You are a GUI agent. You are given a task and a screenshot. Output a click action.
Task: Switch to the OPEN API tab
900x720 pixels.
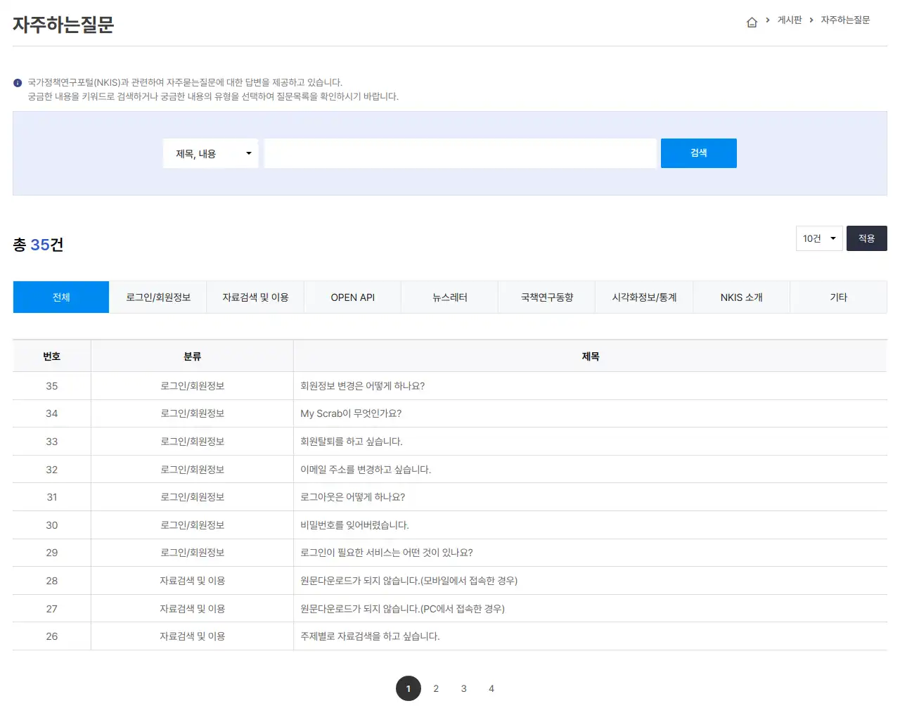(x=352, y=297)
